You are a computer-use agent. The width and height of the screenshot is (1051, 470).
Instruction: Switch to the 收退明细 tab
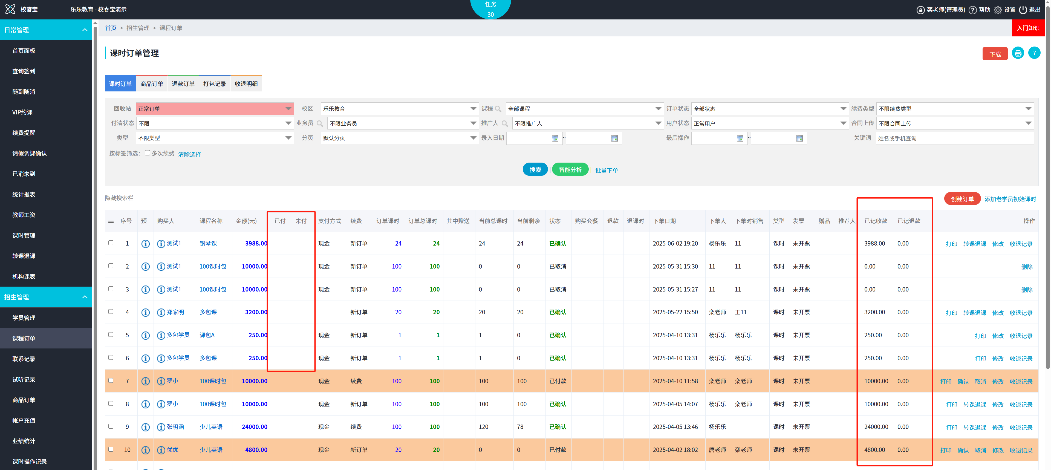point(246,84)
